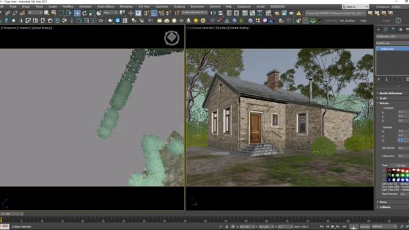This screenshot has height=230, width=409.
Task: Select the Rectangular Selection Region tool
Action: pos(61,13)
